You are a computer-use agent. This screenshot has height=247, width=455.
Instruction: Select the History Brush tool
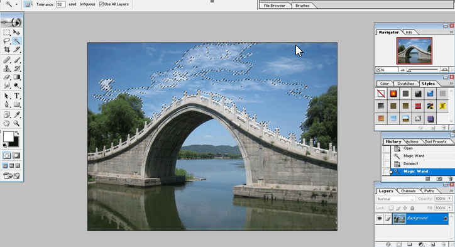[17, 69]
